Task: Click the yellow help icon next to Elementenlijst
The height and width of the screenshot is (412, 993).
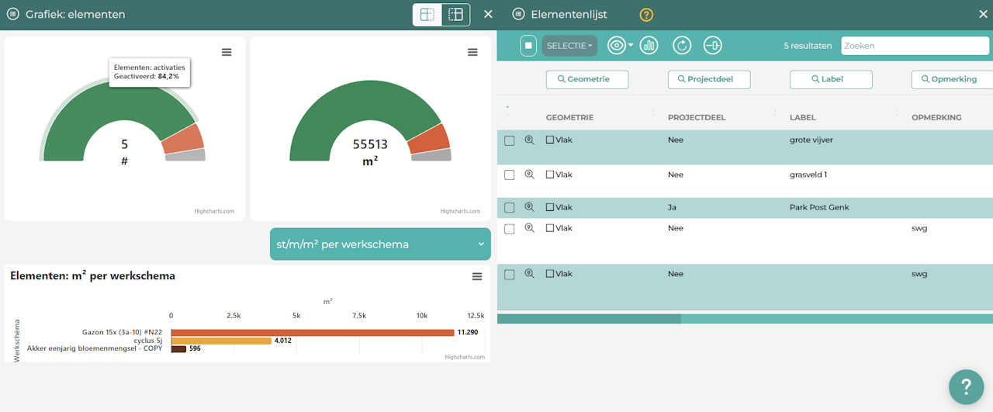Action: pos(646,15)
